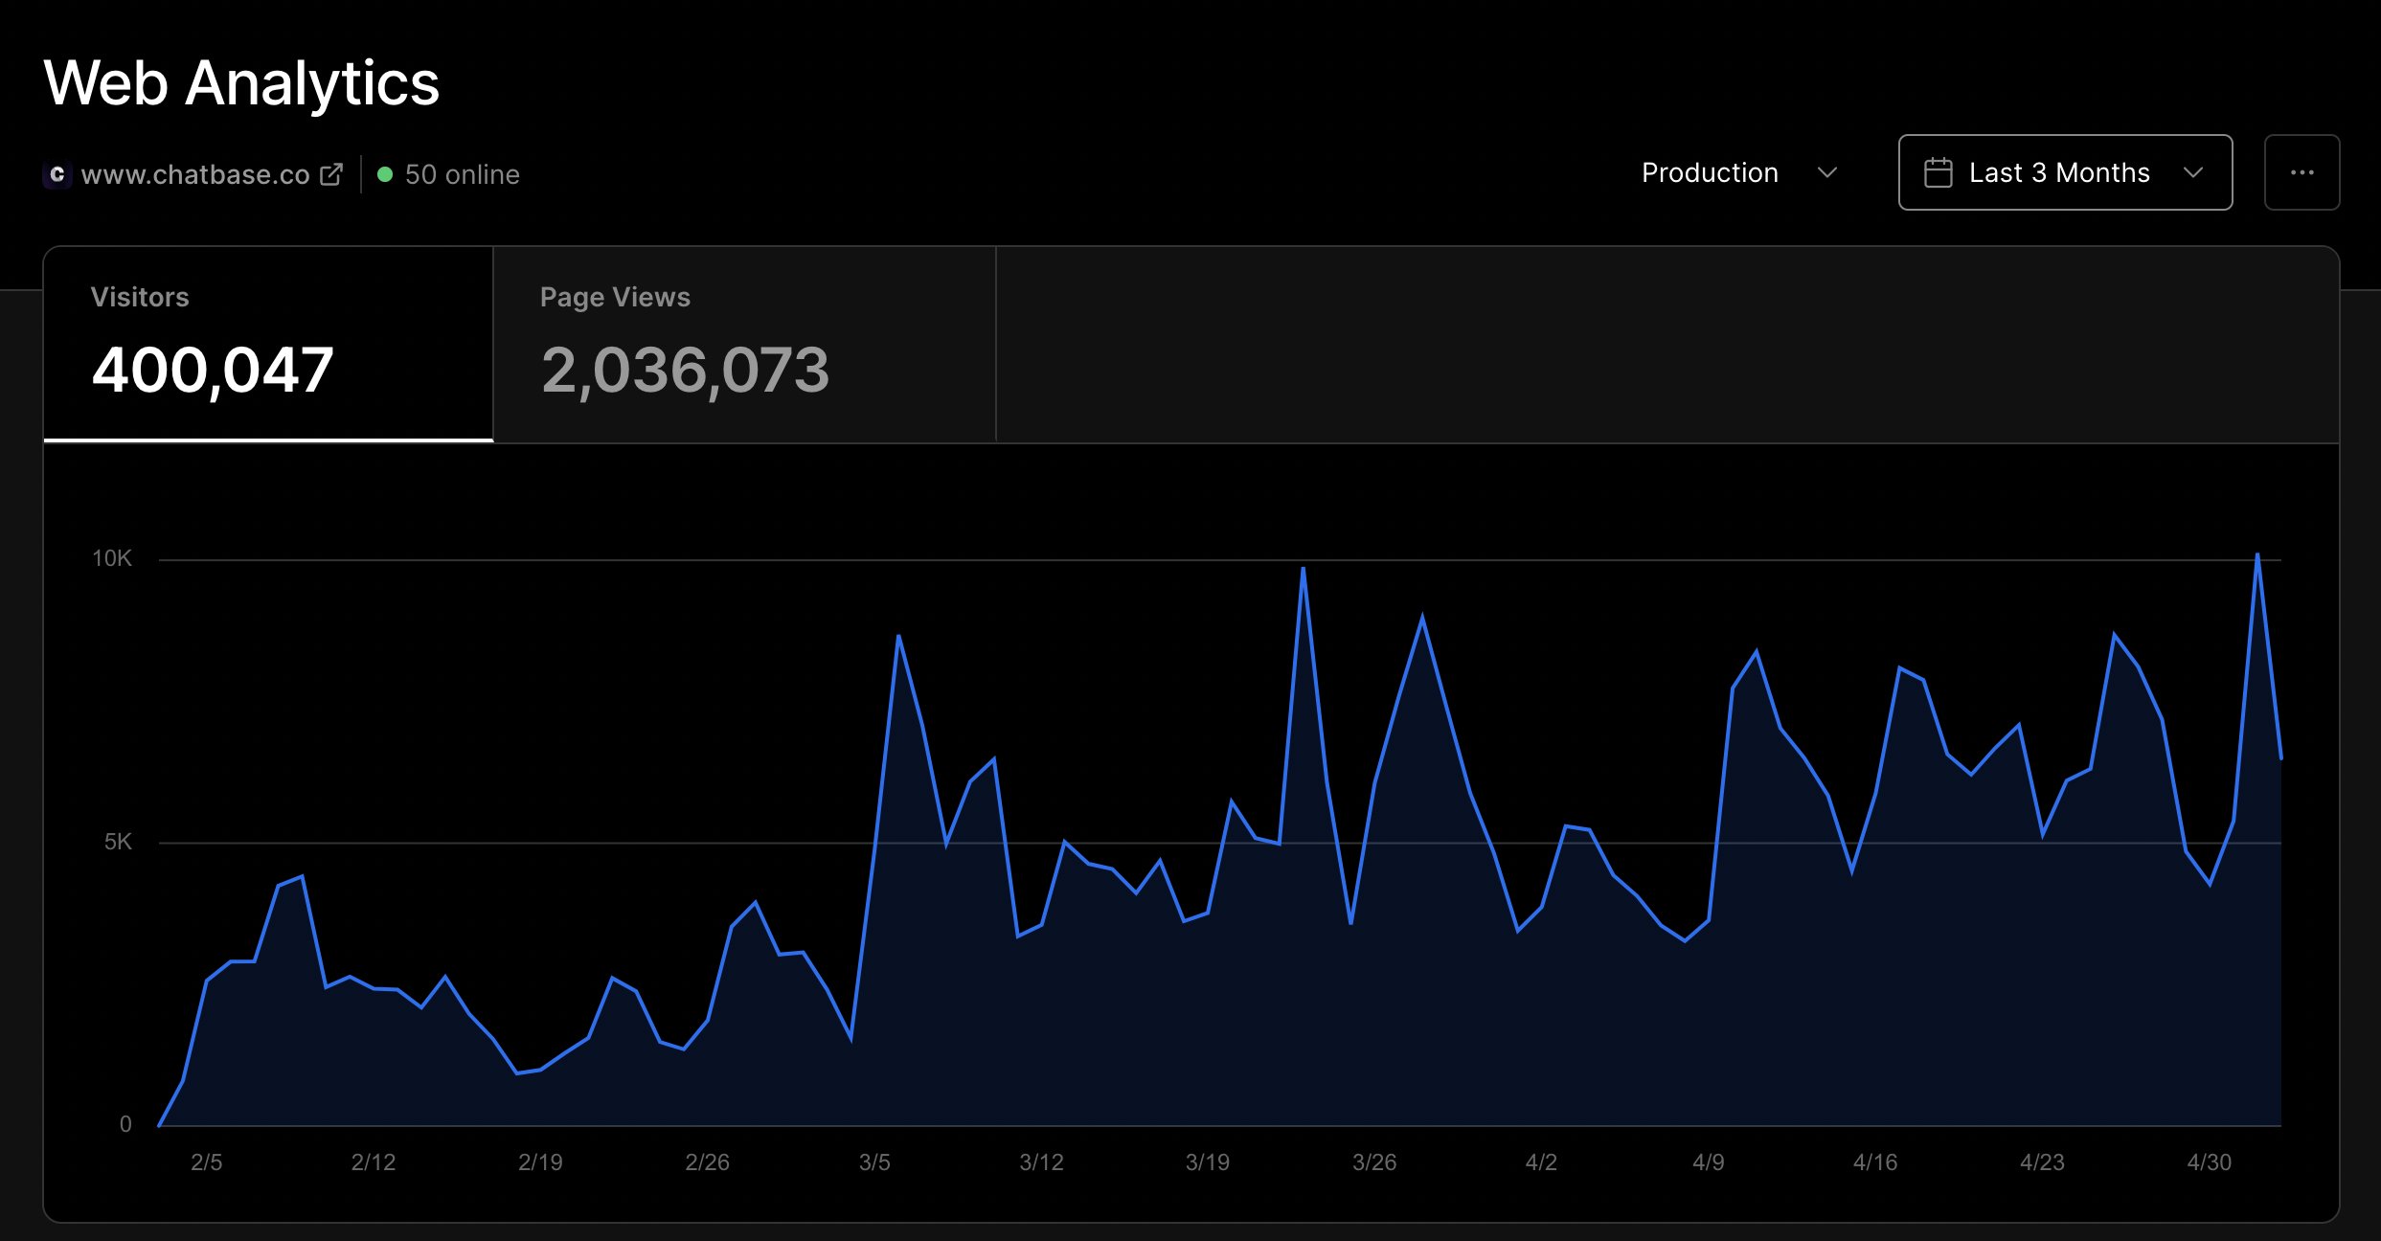2381x1241 pixels.
Task: Open the Production environment dropdown
Action: pyautogui.click(x=1710, y=173)
